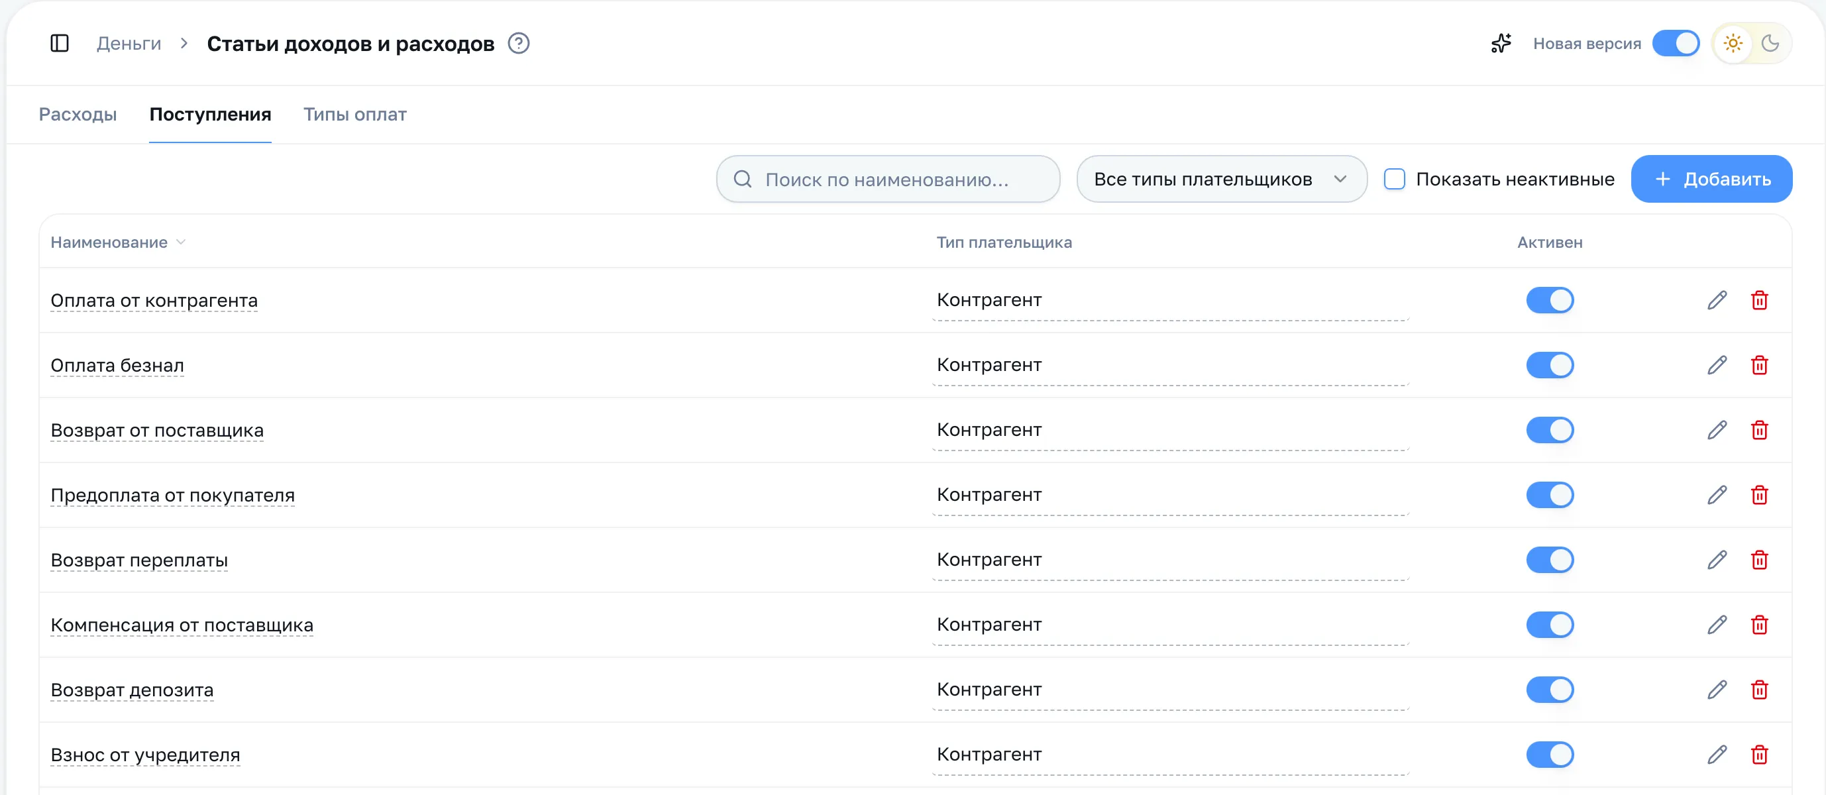1826x795 pixels.
Task: Open Все типы плательщиков dropdown
Action: coord(1220,180)
